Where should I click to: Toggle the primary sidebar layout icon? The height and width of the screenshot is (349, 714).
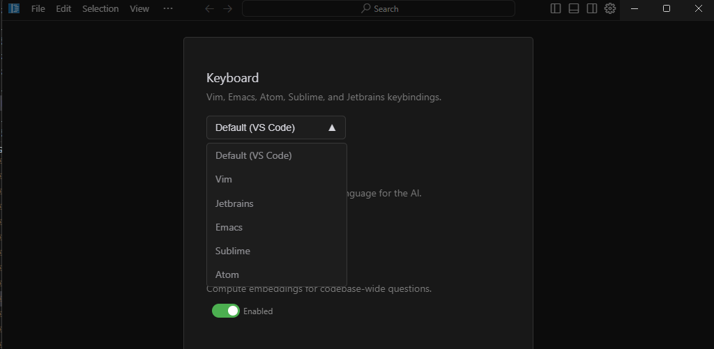point(556,8)
